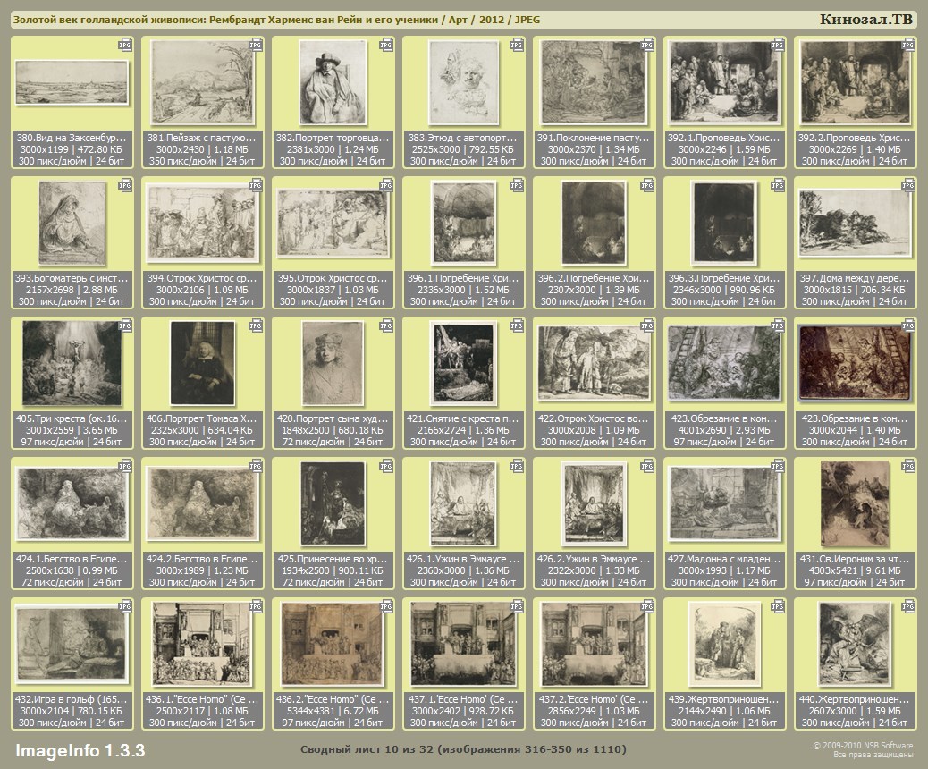Viewport: 928px width, 769px height.
Task: Click caption 425.Принесение во храм
Action: point(333,559)
